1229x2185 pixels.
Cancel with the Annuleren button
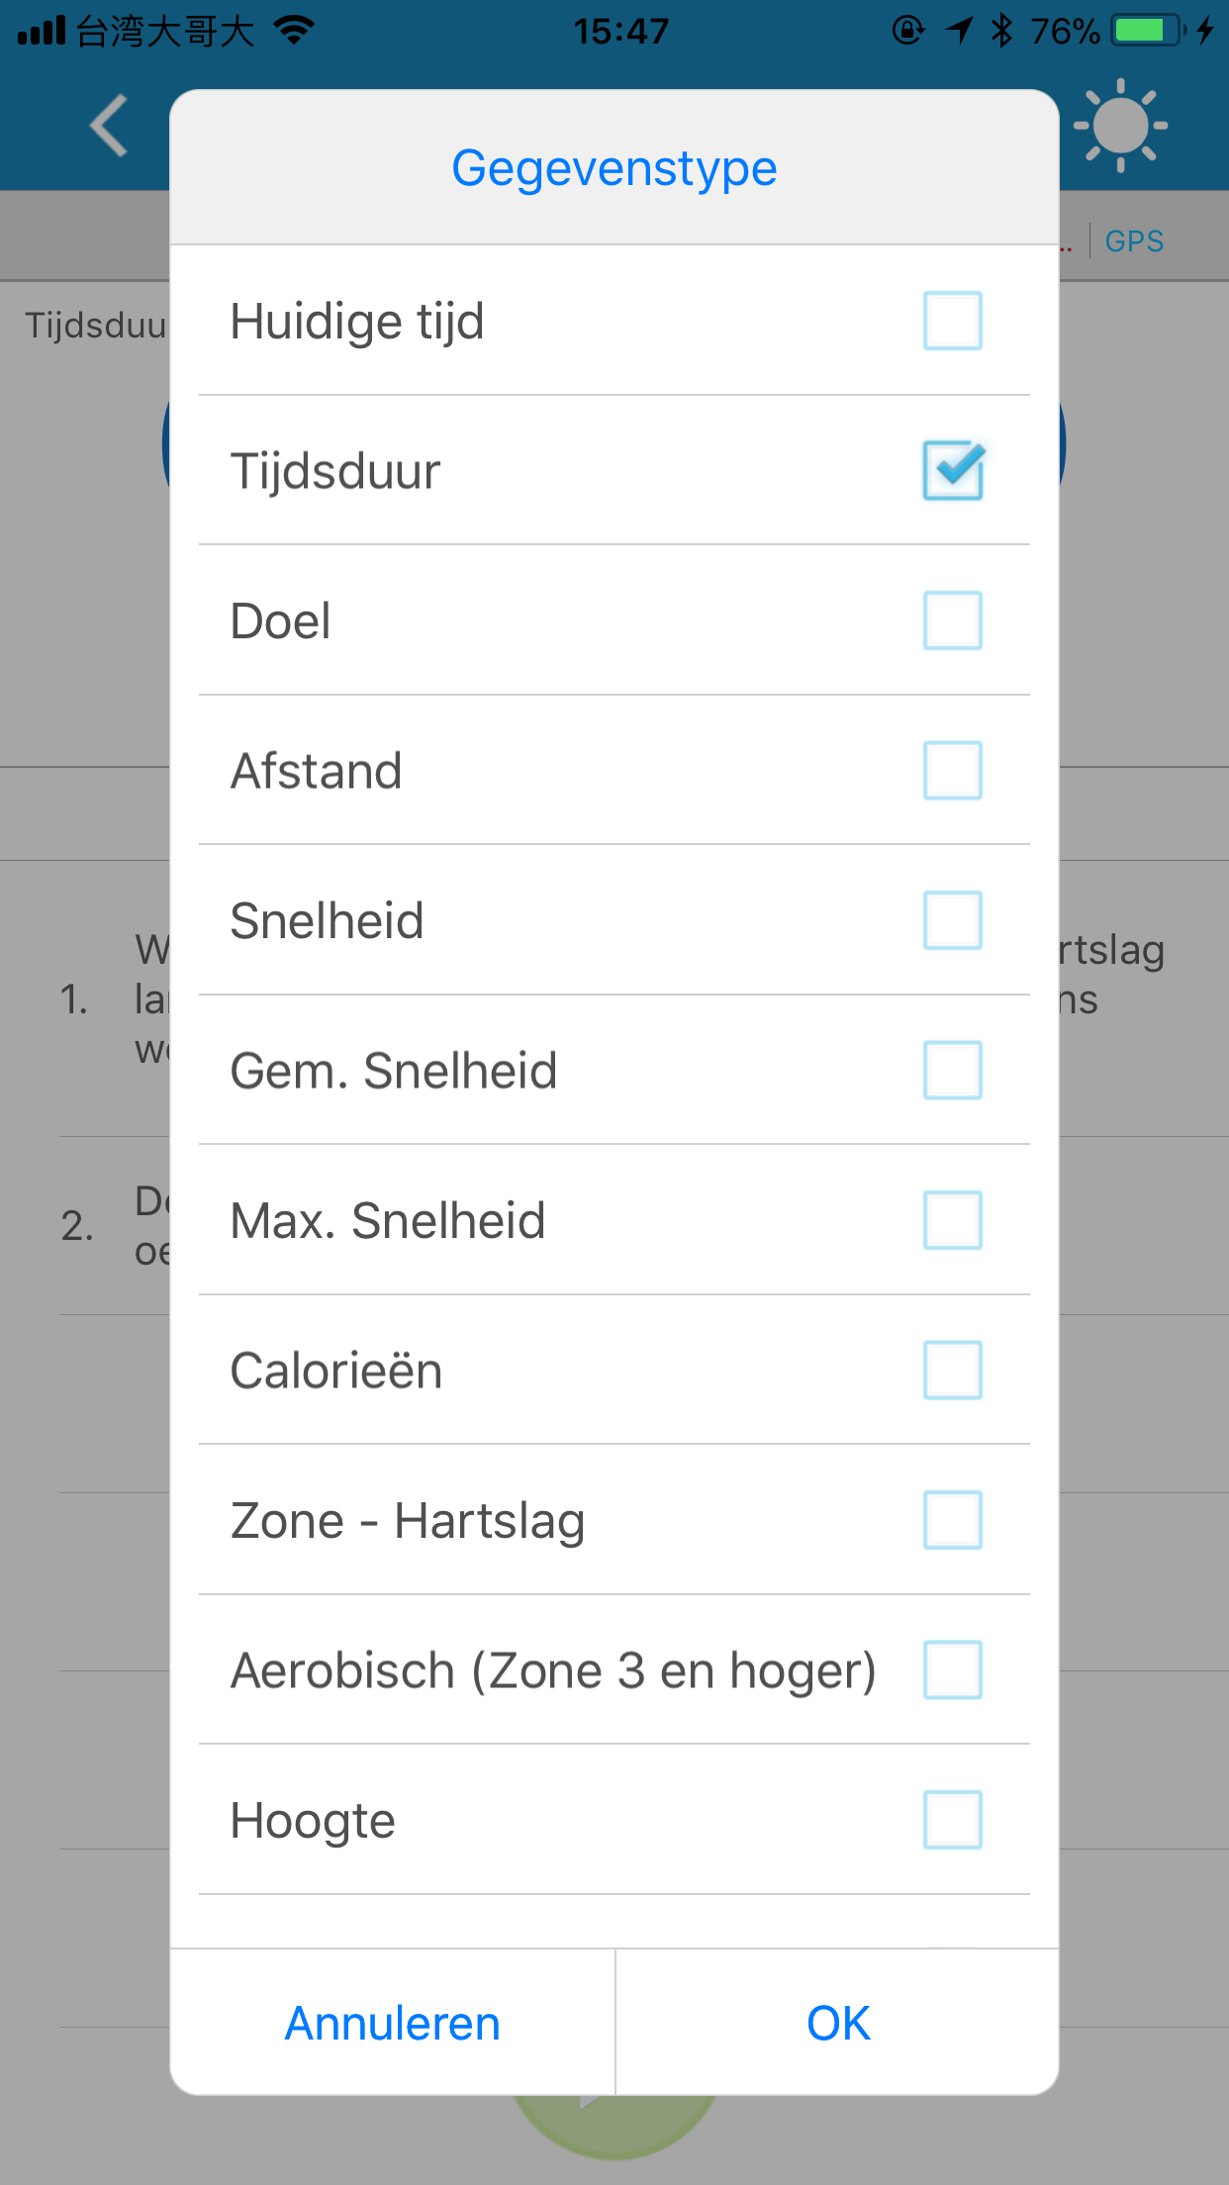[x=392, y=2023]
